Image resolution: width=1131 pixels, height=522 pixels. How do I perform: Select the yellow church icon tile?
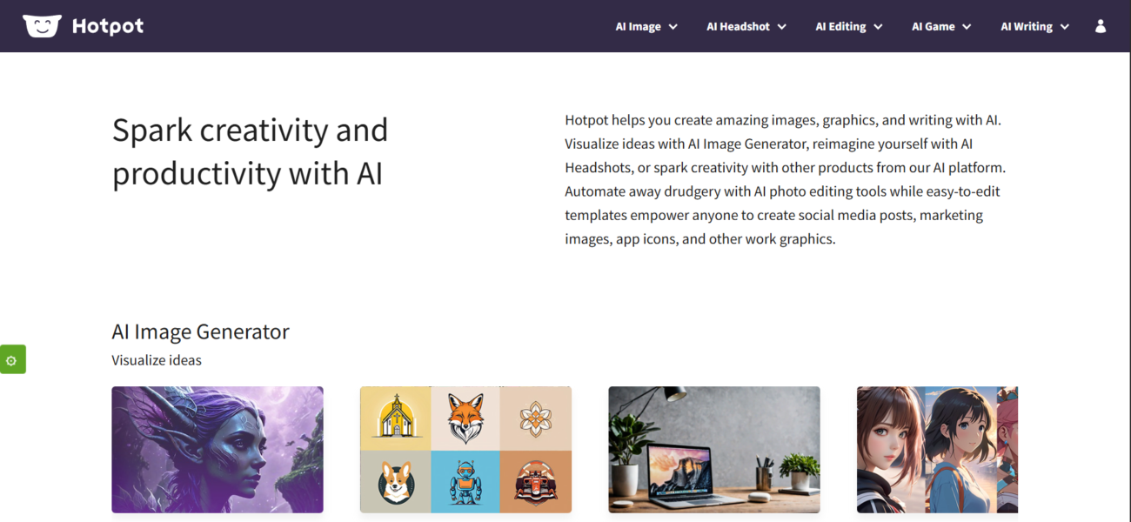(x=396, y=418)
